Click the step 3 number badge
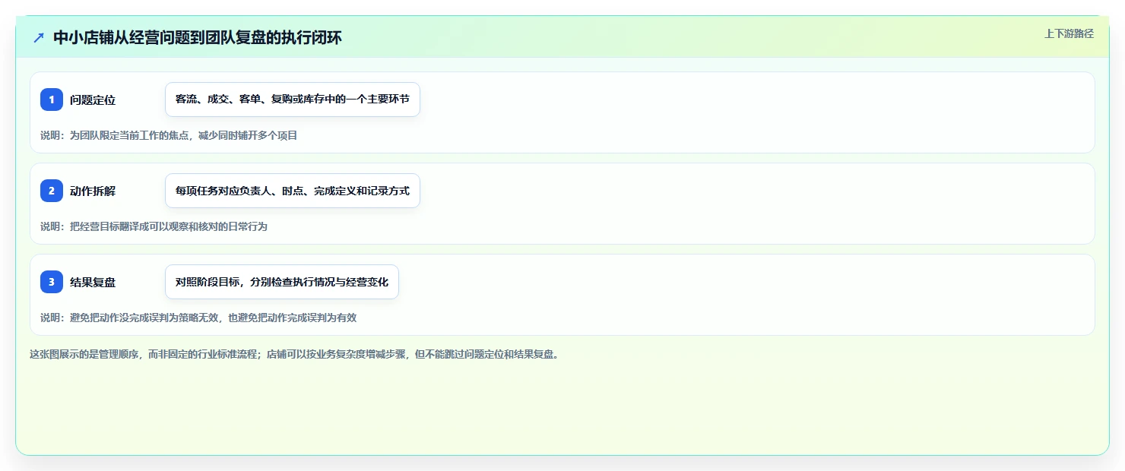 tap(52, 282)
